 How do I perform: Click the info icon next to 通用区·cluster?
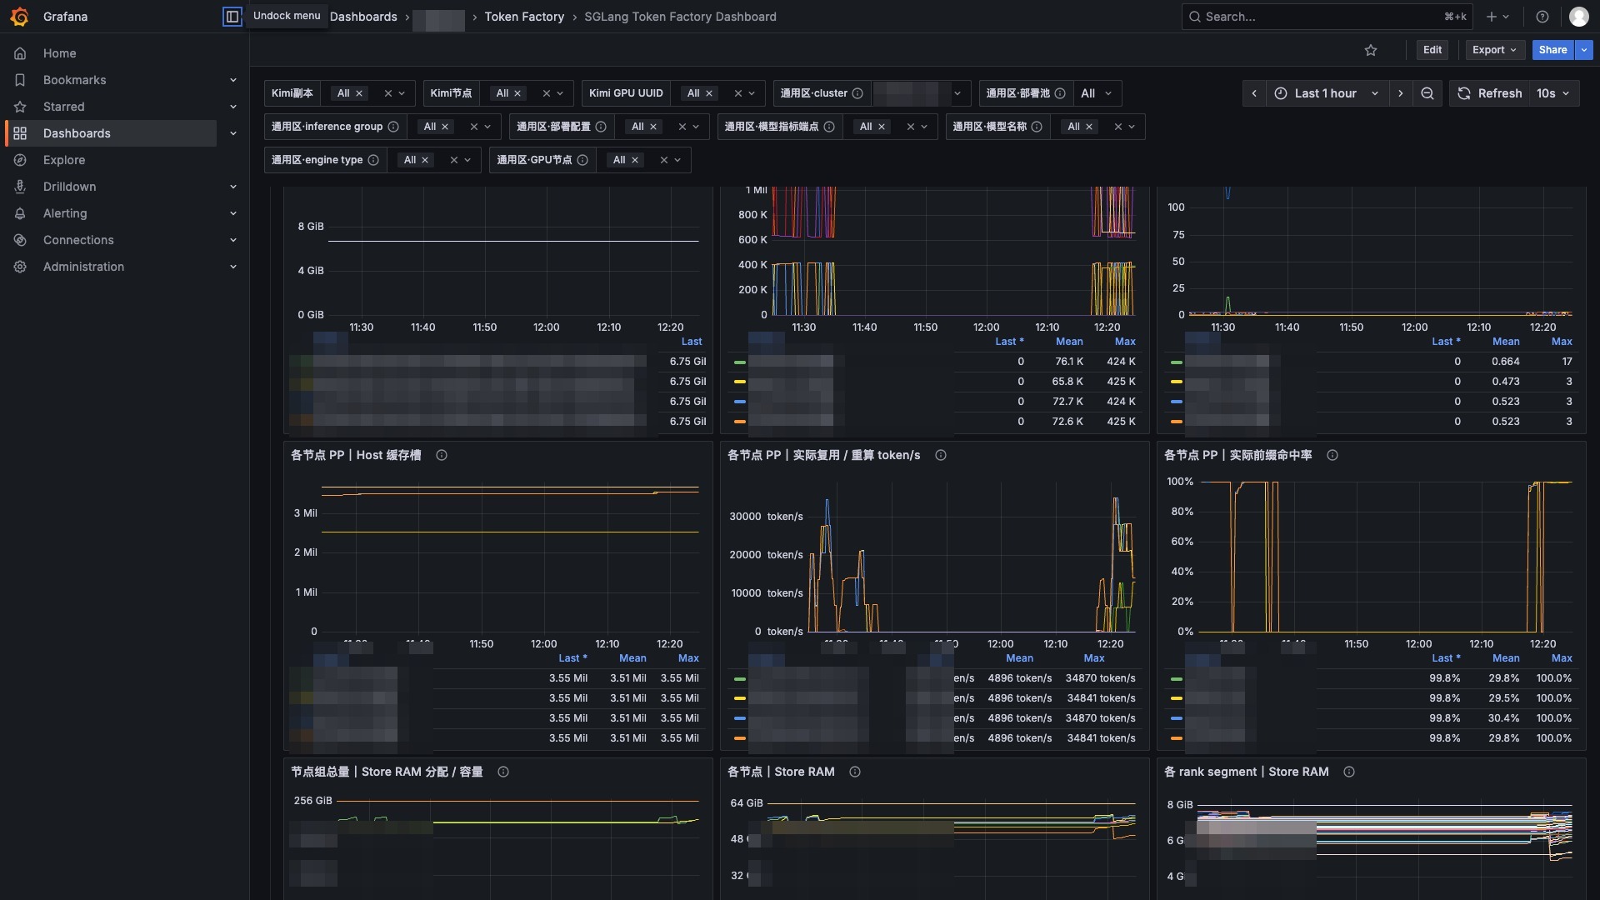click(857, 93)
